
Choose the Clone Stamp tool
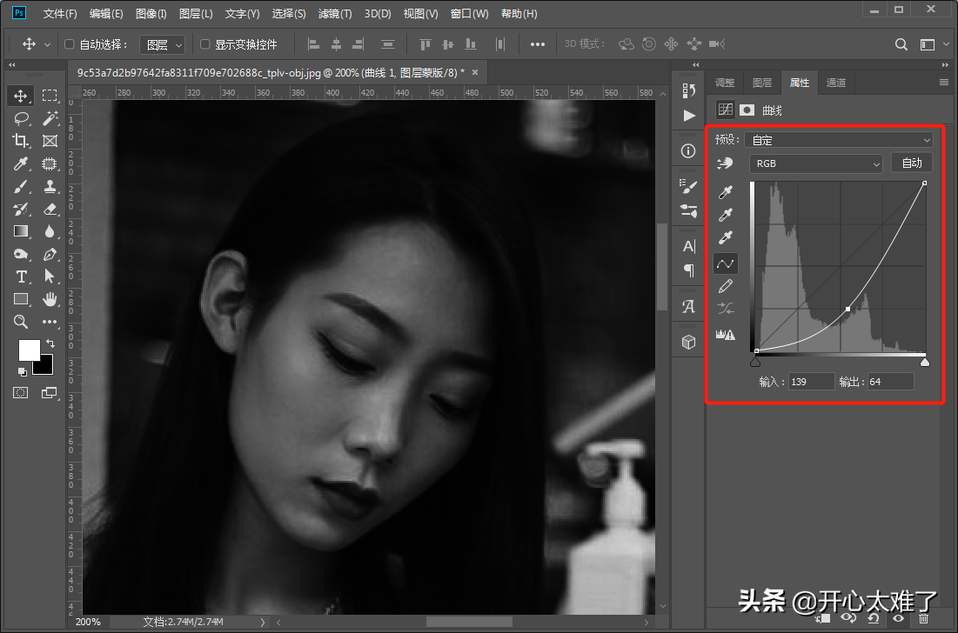(50, 186)
